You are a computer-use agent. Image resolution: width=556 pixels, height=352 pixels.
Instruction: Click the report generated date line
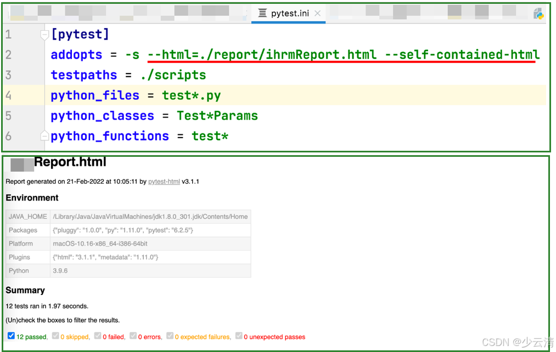click(102, 181)
